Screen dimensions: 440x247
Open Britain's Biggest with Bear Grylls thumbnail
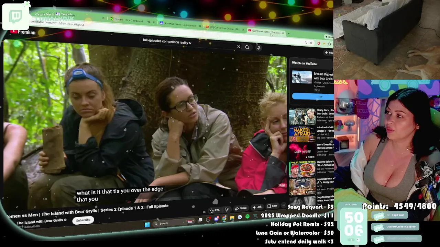302,77
